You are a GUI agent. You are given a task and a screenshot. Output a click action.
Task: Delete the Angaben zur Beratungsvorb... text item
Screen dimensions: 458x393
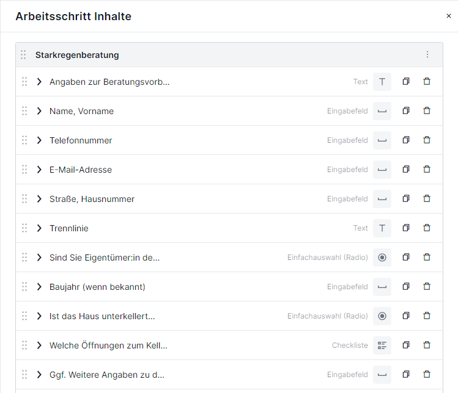click(x=427, y=81)
